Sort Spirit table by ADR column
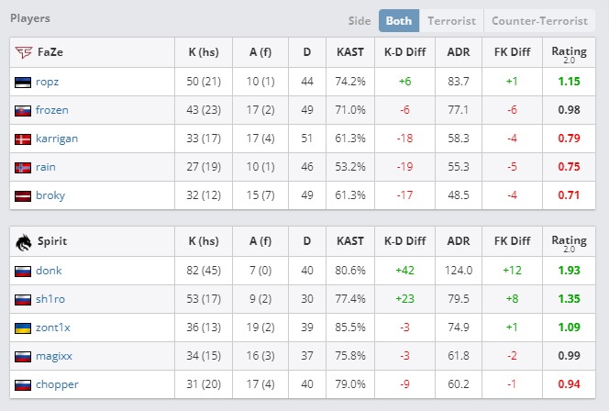This screenshot has height=411, width=609. click(460, 241)
